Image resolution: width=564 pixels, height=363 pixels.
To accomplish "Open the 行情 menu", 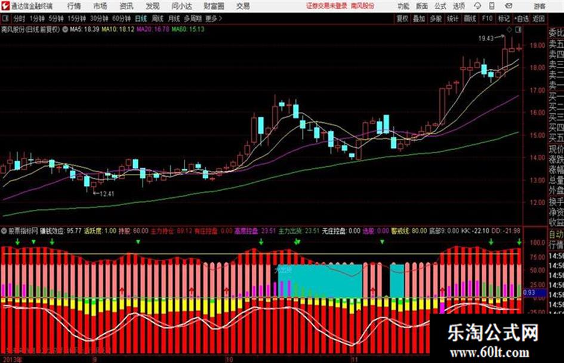I will click(x=74, y=6).
